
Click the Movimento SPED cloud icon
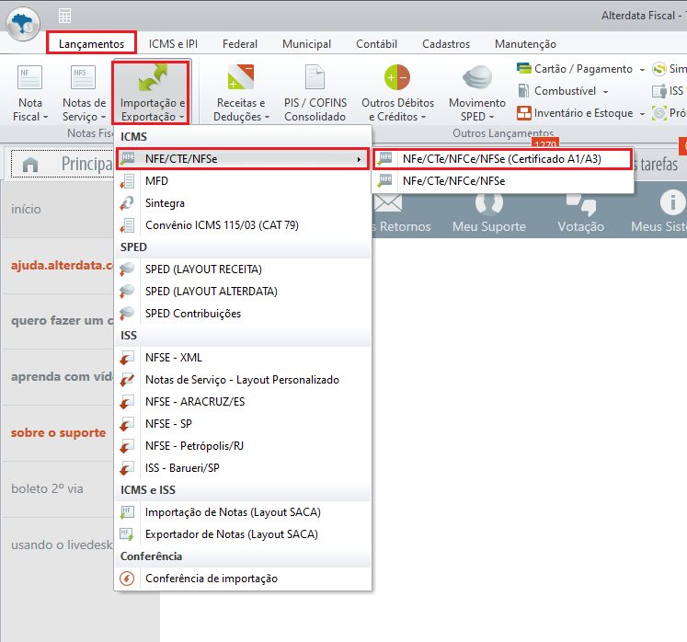[477, 77]
